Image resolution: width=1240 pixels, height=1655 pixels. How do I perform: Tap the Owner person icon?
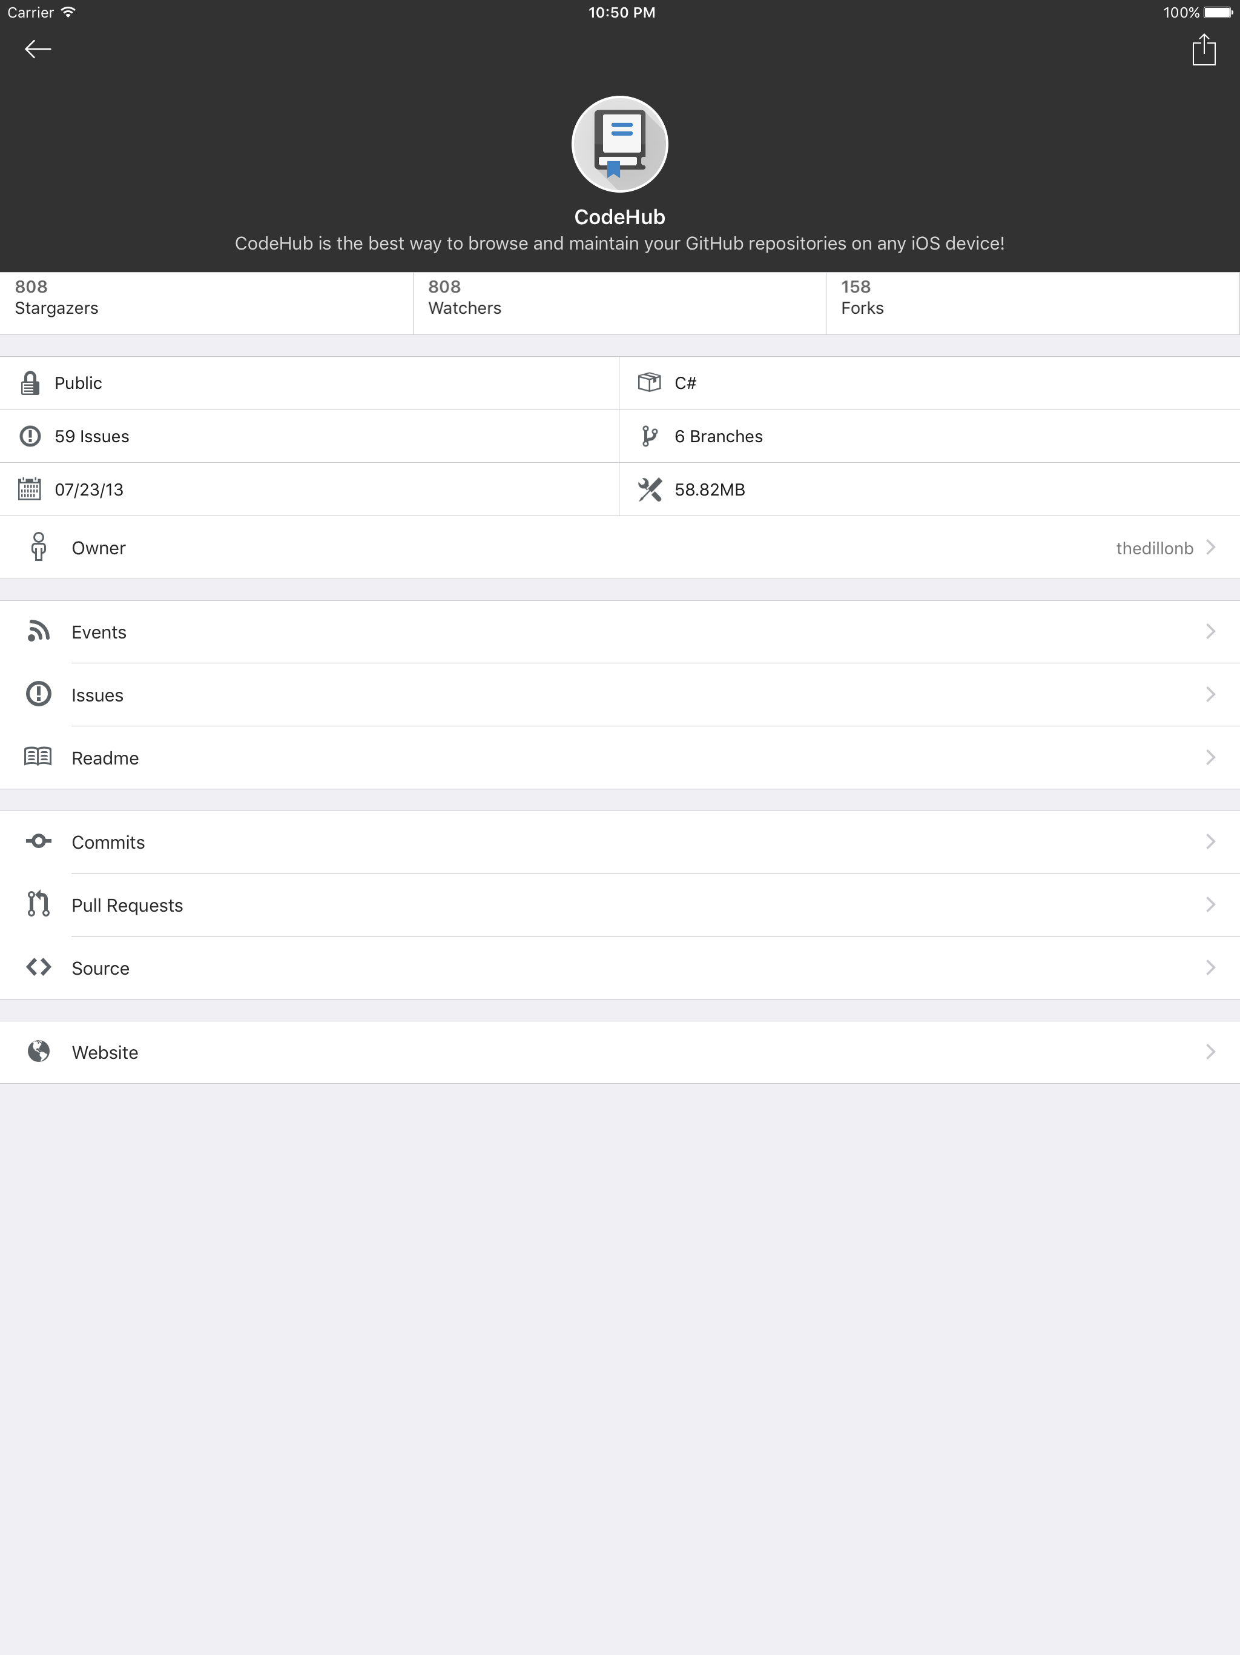pyautogui.click(x=38, y=547)
